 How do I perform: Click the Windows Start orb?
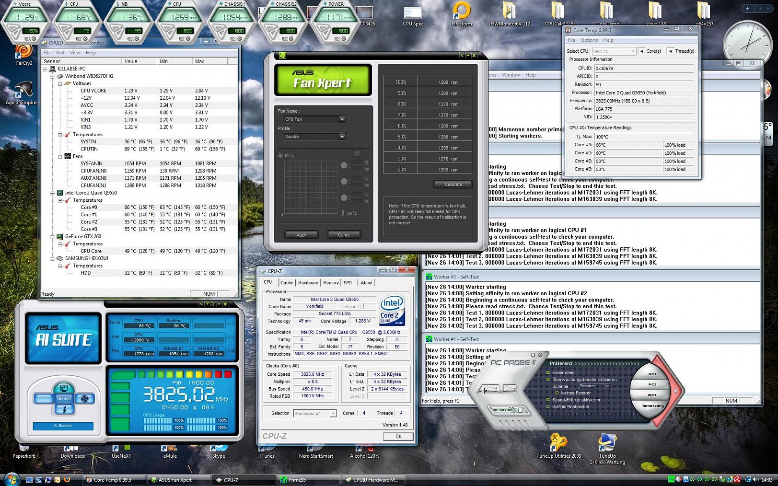tap(12, 479)
